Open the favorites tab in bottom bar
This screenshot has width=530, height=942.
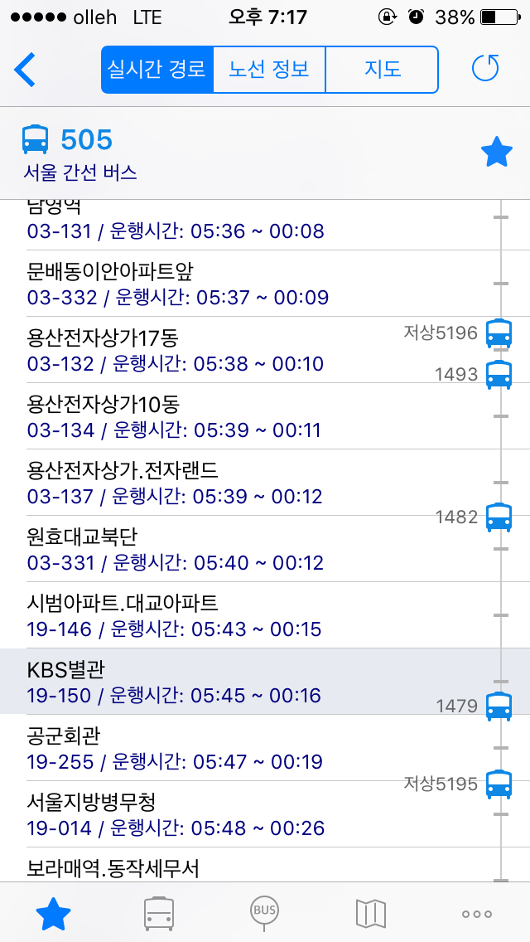point(54,913)
